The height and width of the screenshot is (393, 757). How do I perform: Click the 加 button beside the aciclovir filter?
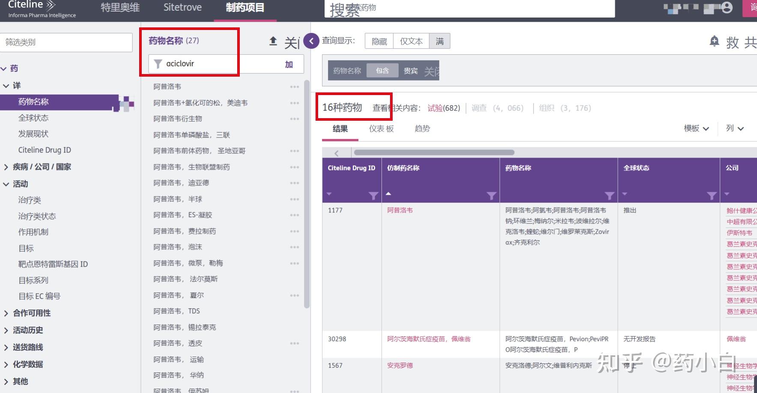(289, 64)
